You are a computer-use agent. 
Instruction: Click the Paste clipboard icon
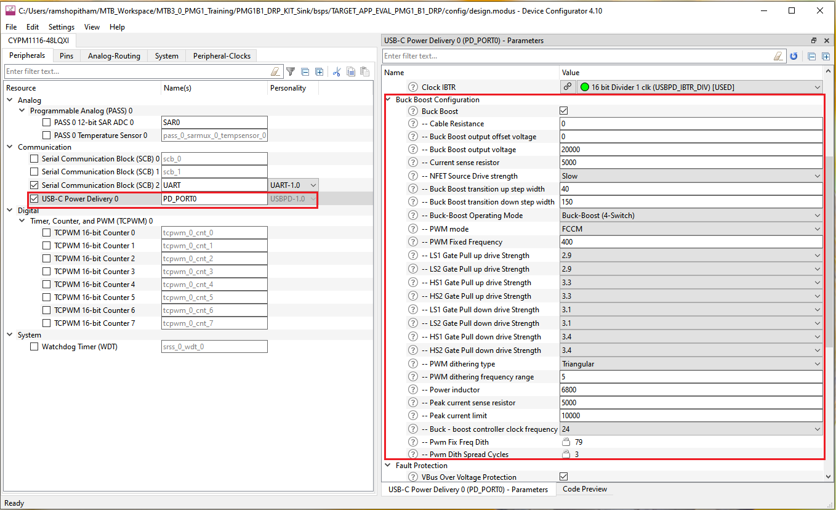[364, 71]
